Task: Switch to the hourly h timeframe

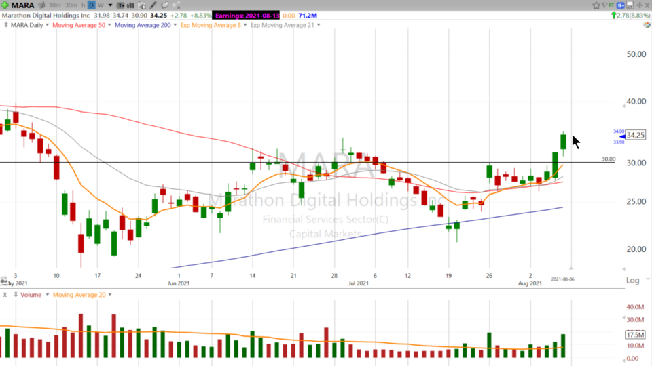Action: click(83, 5)
